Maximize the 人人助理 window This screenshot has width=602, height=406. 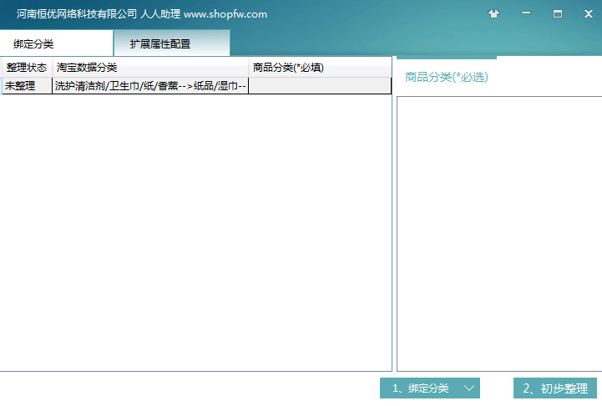pyautogui.click(x=558, y=14)
